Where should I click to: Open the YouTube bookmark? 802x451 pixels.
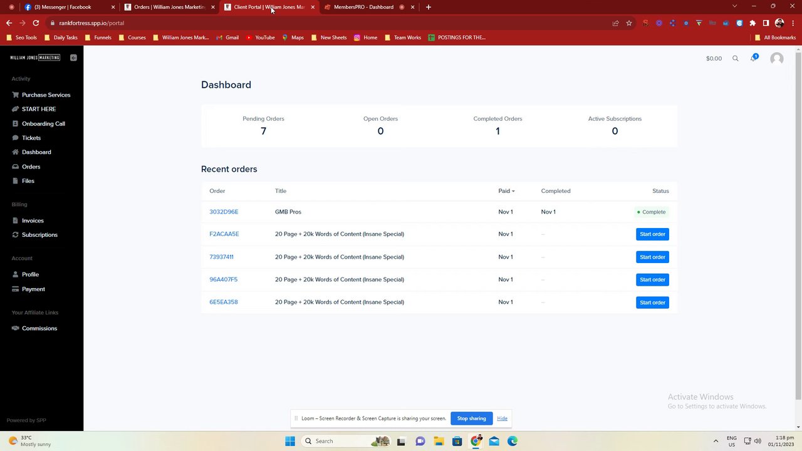[260, 38]
